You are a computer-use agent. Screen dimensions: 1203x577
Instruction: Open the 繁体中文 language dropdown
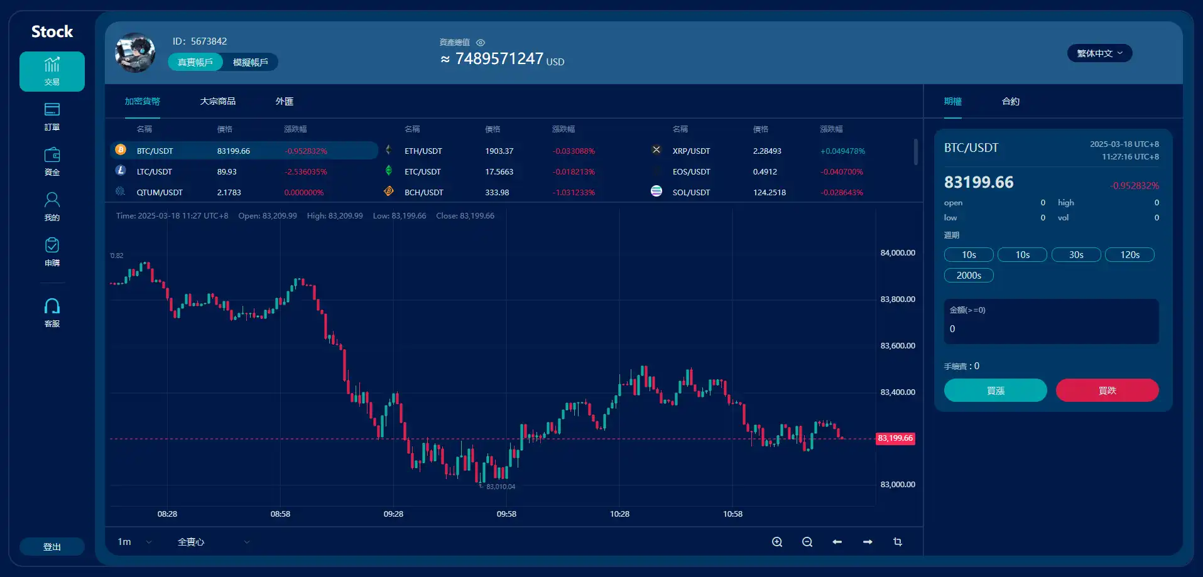pyautogui.click(x=1099, y=53)
